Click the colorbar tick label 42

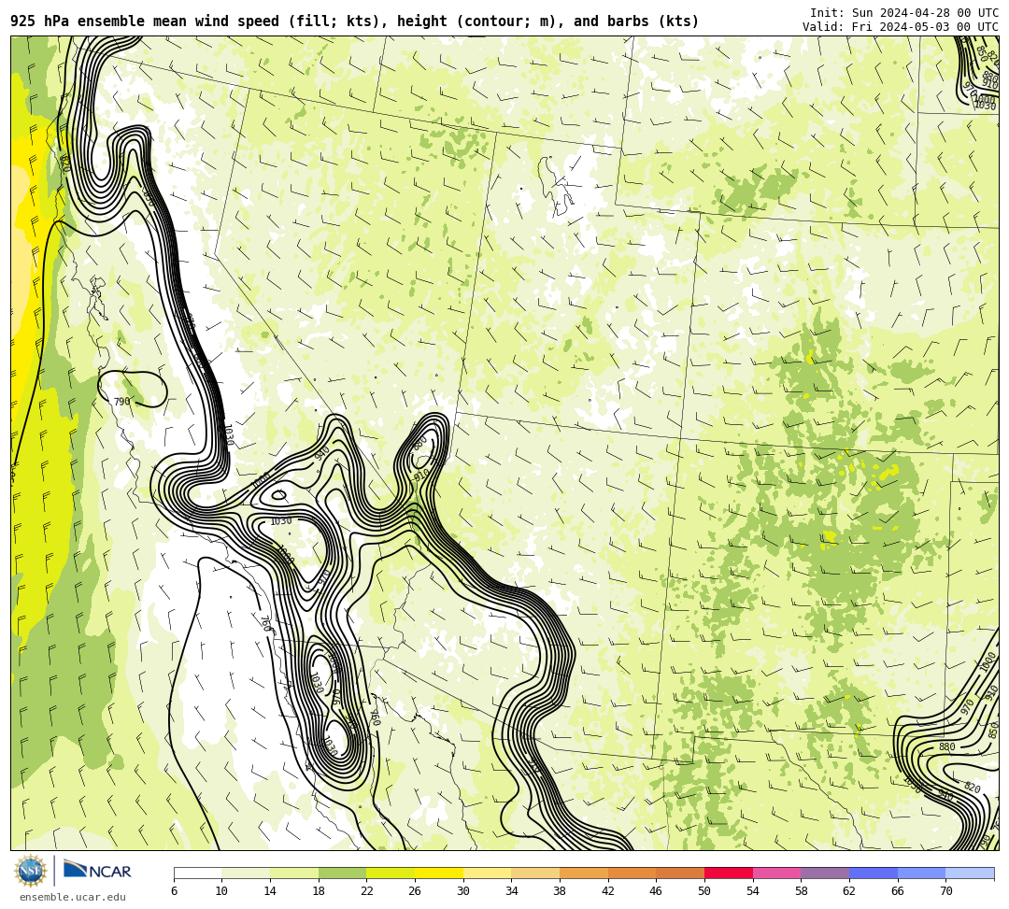point(608,891)
